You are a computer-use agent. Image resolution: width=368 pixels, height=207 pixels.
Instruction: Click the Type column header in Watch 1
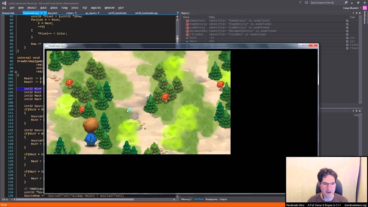352,17
